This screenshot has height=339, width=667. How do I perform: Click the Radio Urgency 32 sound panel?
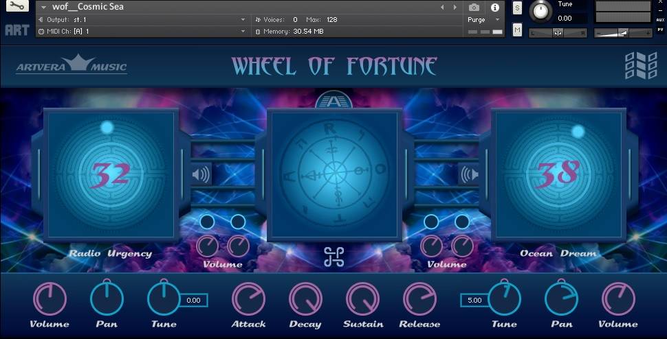110,175
